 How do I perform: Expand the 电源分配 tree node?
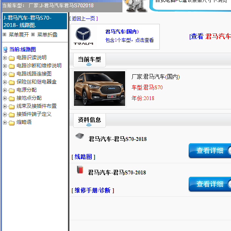click(5, 90)
